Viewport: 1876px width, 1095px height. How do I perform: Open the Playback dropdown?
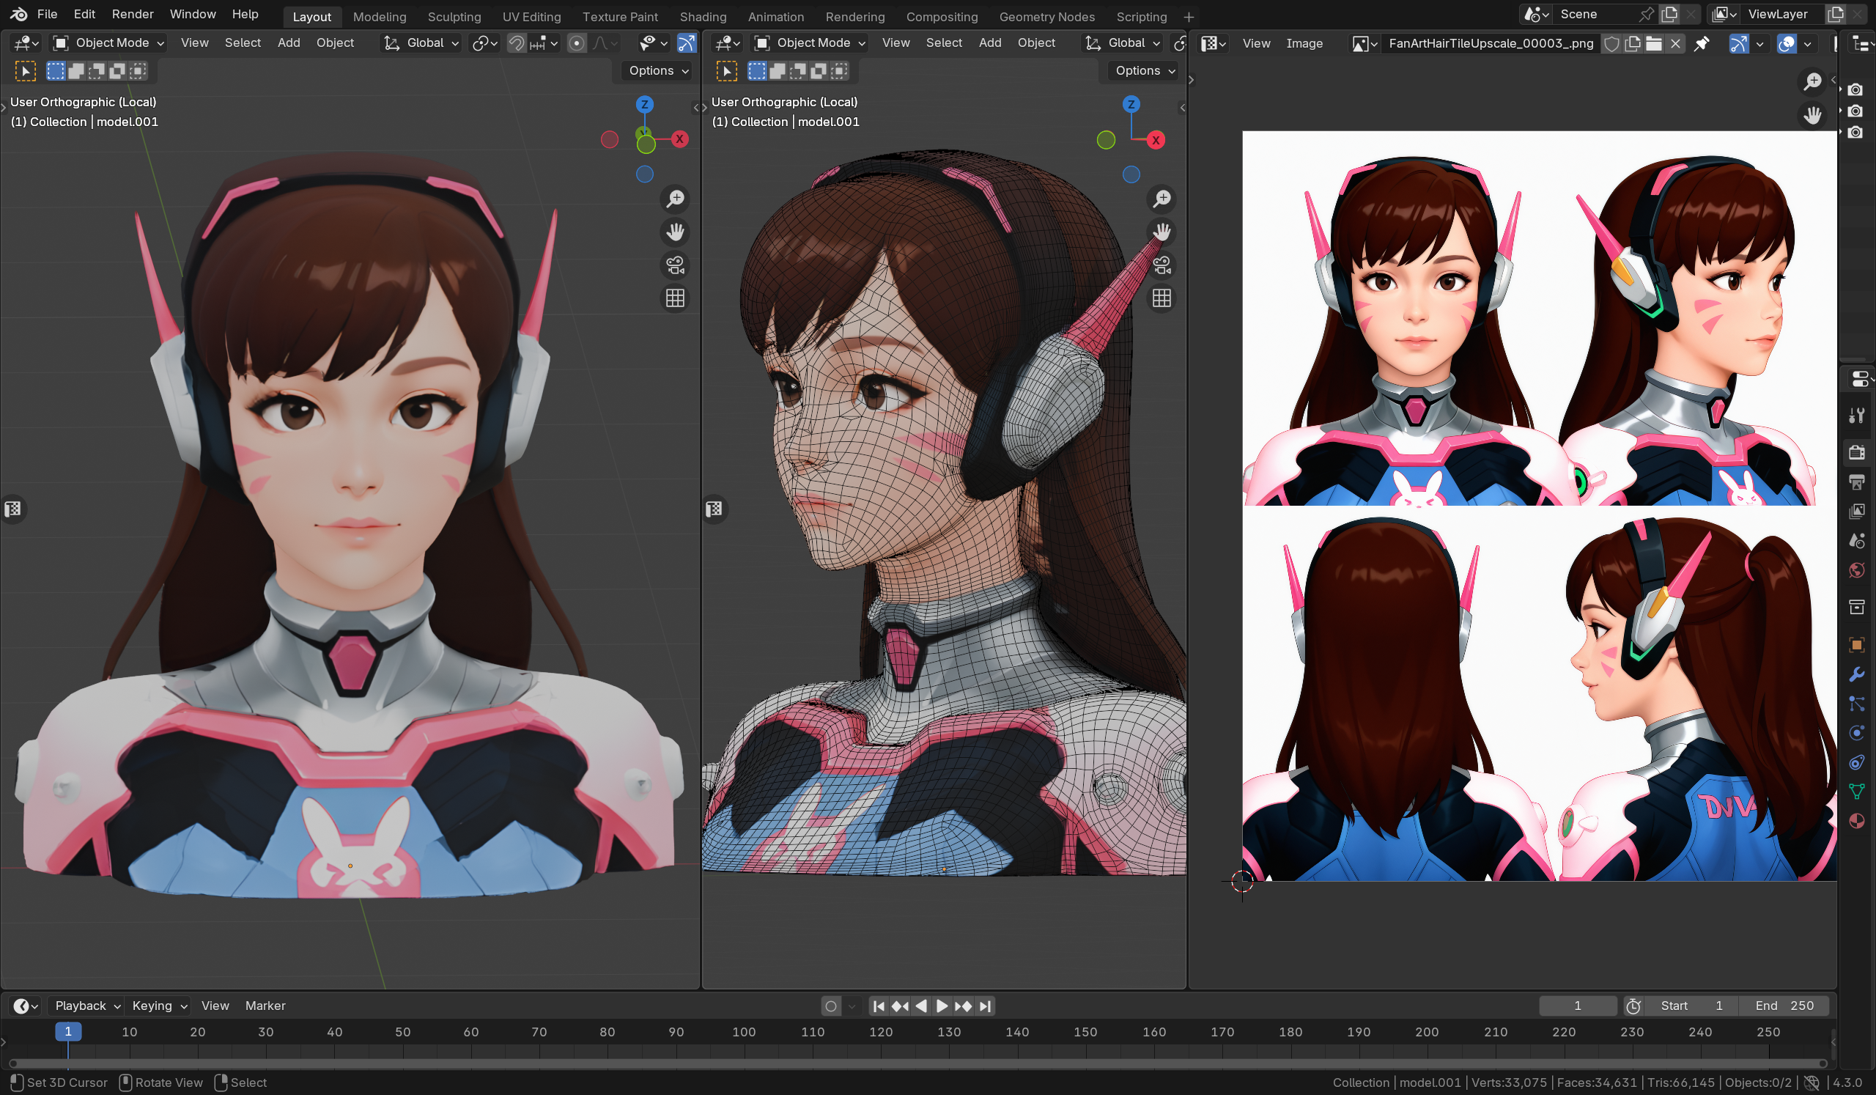click(x=87, y=1006)
